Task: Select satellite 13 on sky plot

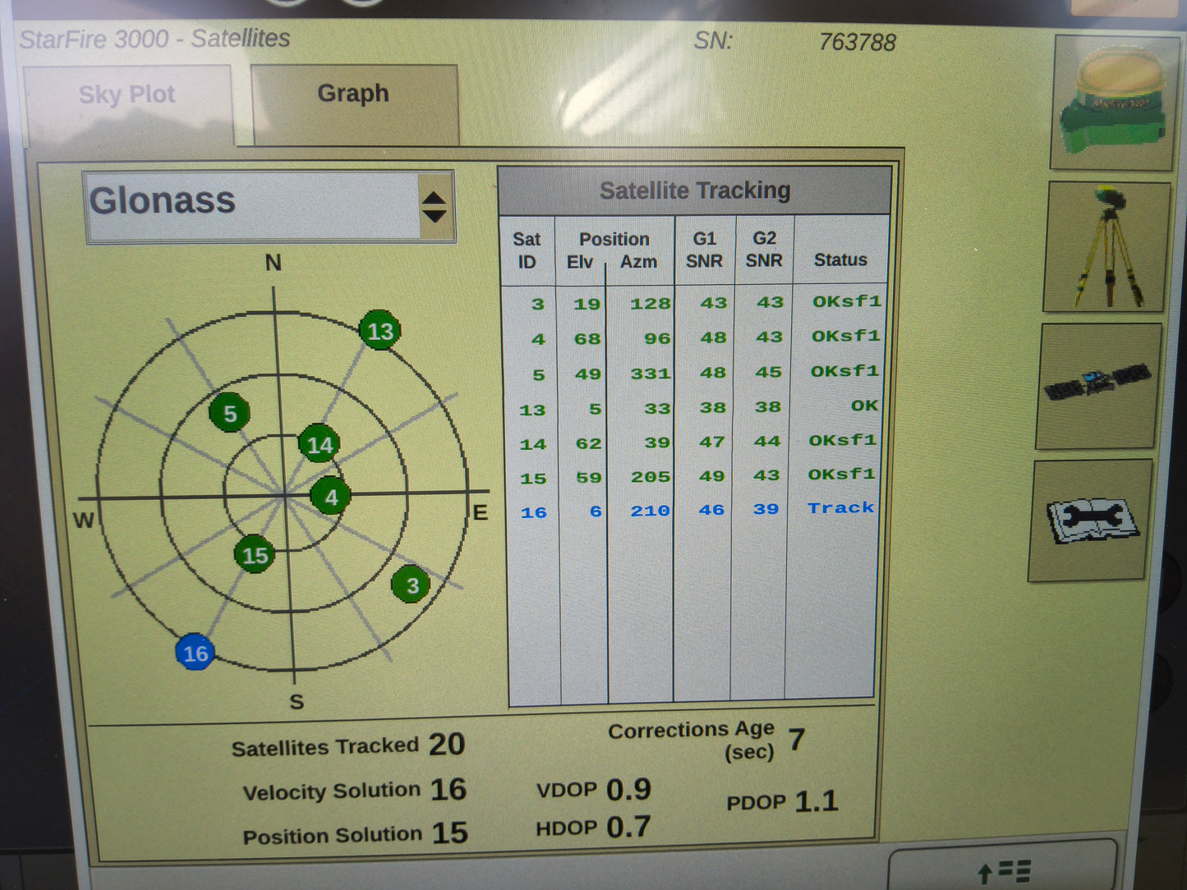Action: coord(380,330)
